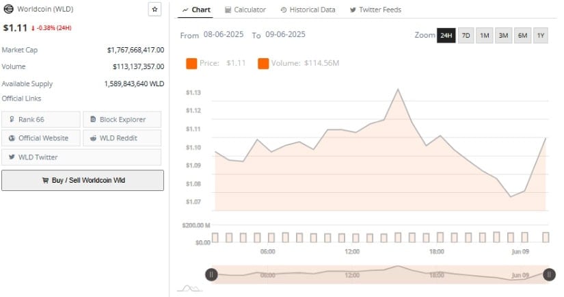Click the left handle of the range navigator
Image resolution: width=564 pixels, height=297 pixels.
coord(211,274)
